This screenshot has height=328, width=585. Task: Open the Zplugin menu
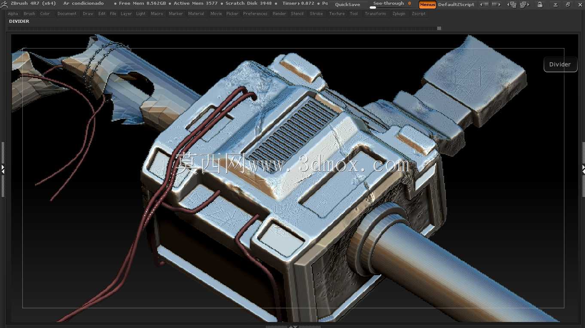pos(399,14)
